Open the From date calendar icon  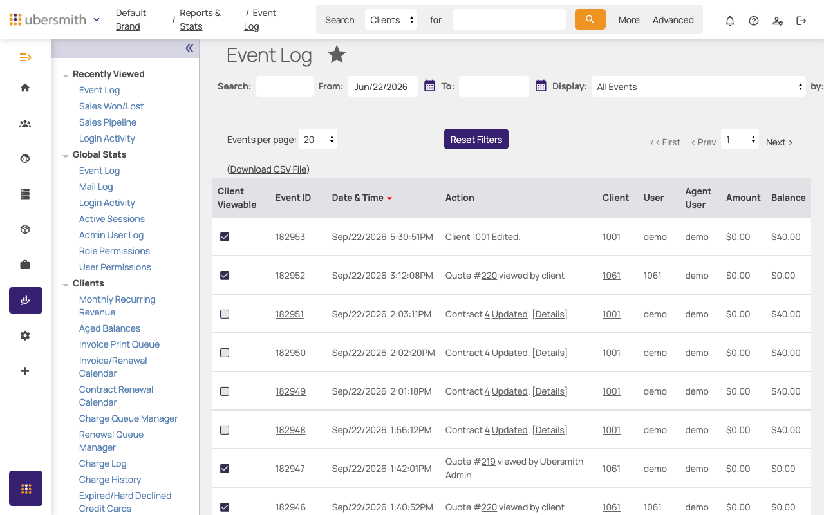pyautogui.click(x=429, y=86)
